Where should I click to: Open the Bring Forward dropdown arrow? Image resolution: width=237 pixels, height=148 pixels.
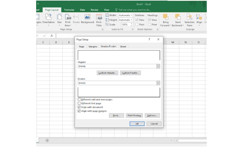click(170, 25)
